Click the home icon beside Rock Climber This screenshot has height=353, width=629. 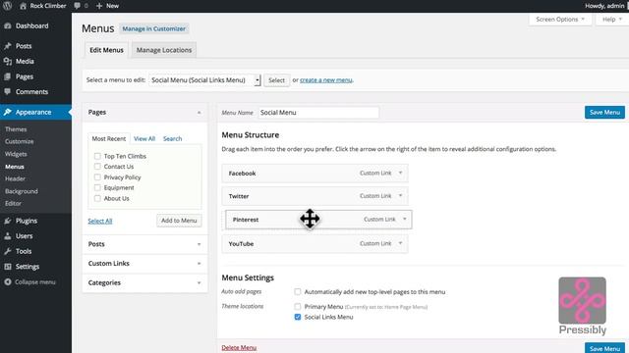(x=23, y=6)
